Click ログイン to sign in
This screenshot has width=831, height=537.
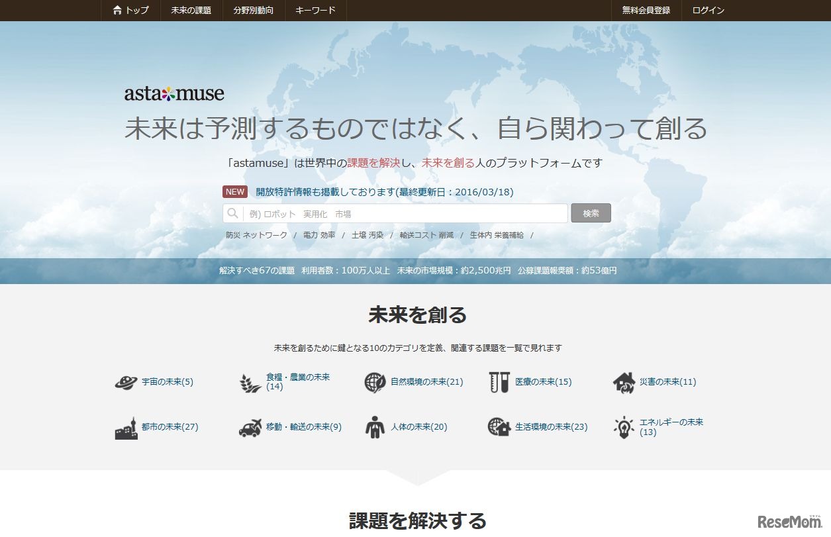pos(708,11)
